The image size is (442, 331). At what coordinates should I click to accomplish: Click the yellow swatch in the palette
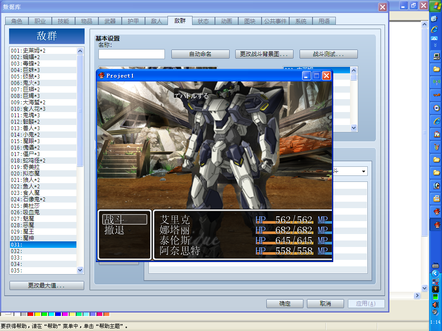pyautogui.click(x=38, y=314)
